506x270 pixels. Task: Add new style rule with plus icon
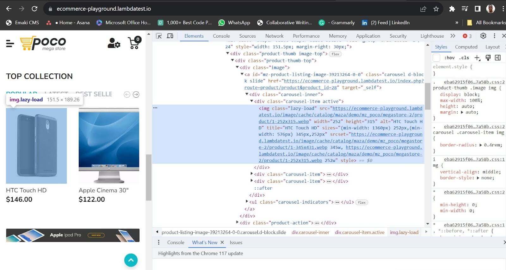click(x=477, y=58)
